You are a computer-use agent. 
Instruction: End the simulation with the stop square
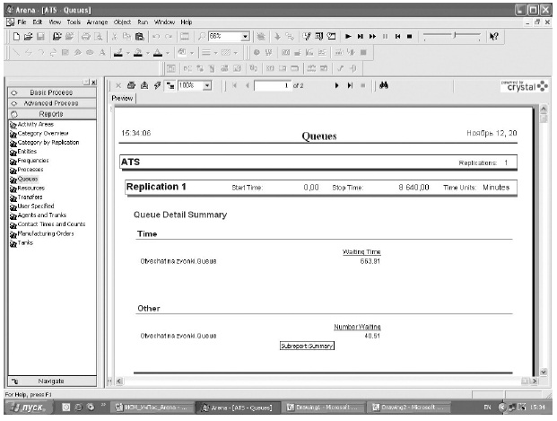[x=410, y=36]
